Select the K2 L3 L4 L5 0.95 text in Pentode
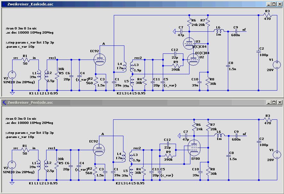Image resolution: width=284 pixels, height=194 pixels. click(x=130, y=183)
